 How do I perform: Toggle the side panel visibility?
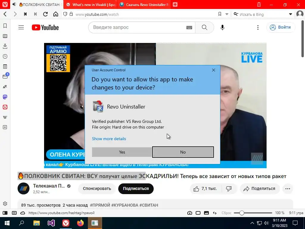click(5, 213)
